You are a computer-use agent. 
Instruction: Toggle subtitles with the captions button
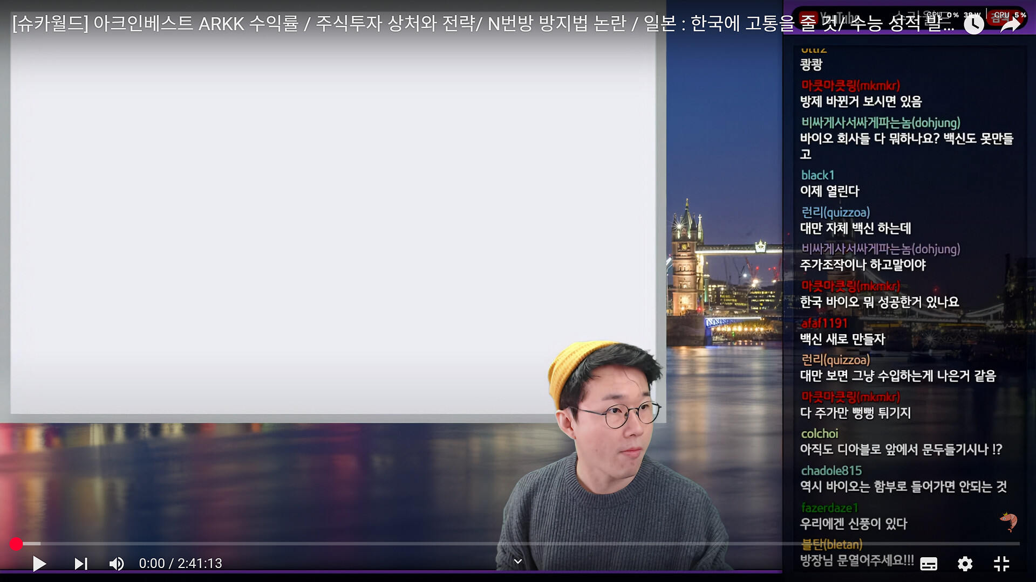(x=929, y=564)
